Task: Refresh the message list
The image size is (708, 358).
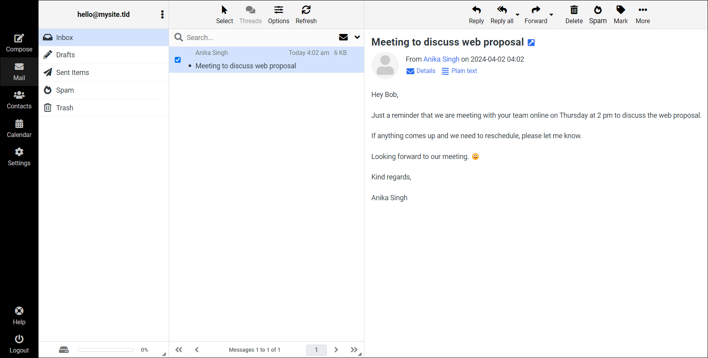Action: tap(306, 14)
